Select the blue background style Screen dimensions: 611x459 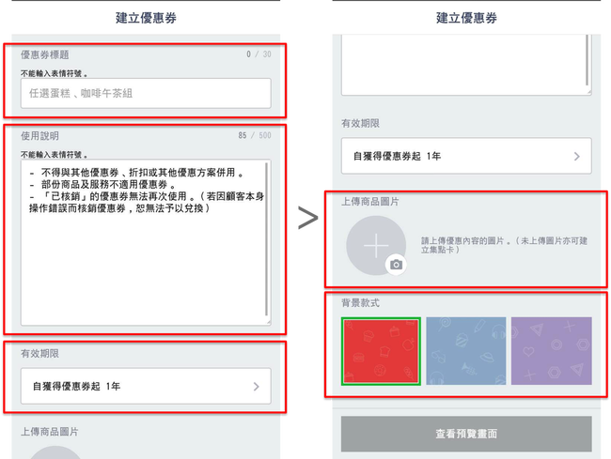pos(466,351)
